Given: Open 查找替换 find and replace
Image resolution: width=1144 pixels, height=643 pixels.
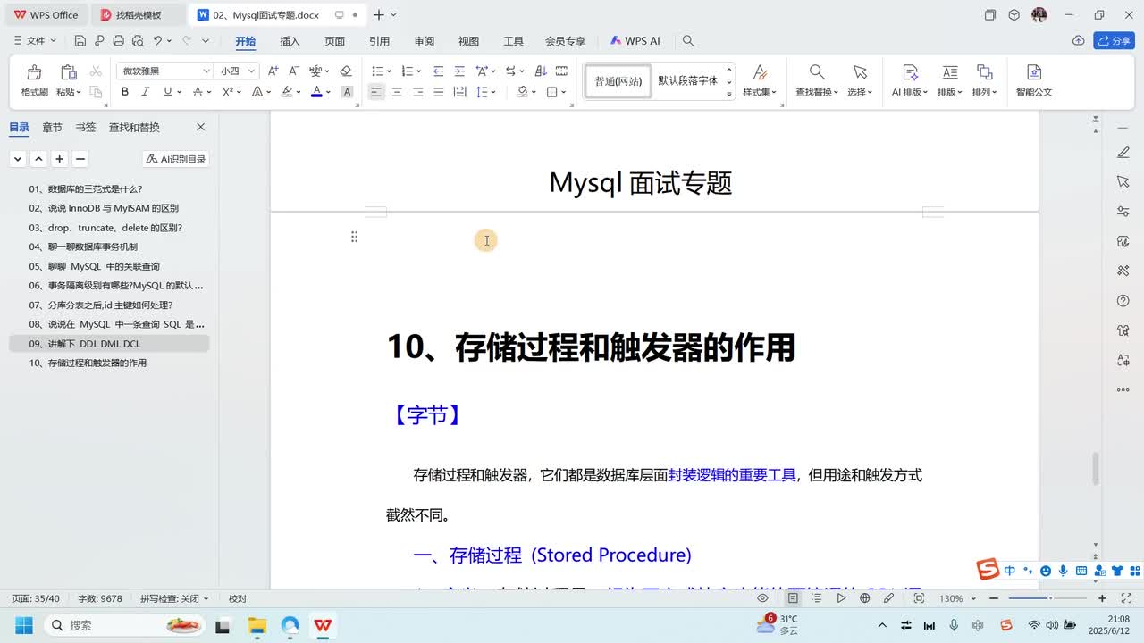Looking at the screenshot, I should [x=817, y=80].
